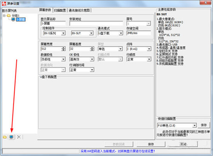Open the OE极性 高有效 dropdown
Screen dimensions: 213x156
point(92,59)
